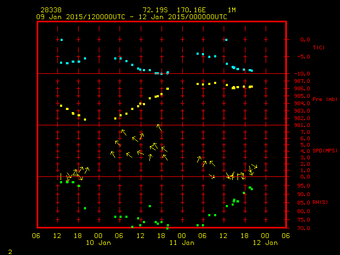Click the start time 09 Jan 2015/120000UTC
This screenshot has height=255, width=340.
tap(80, 17)
